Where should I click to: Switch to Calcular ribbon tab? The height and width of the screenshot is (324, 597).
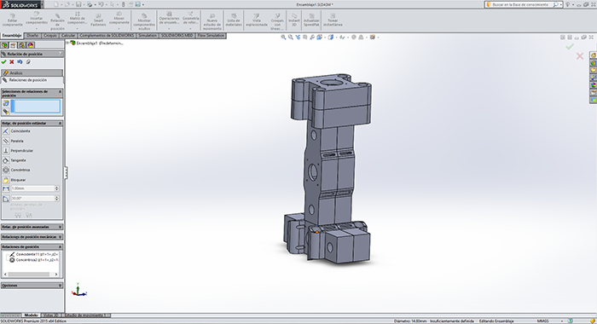(x=68, y=36)
